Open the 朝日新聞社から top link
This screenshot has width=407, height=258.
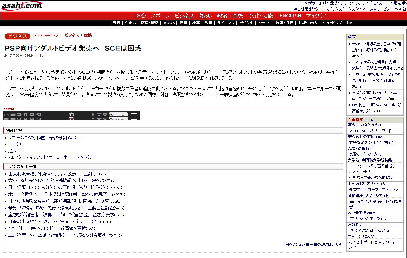coord(306,9)
